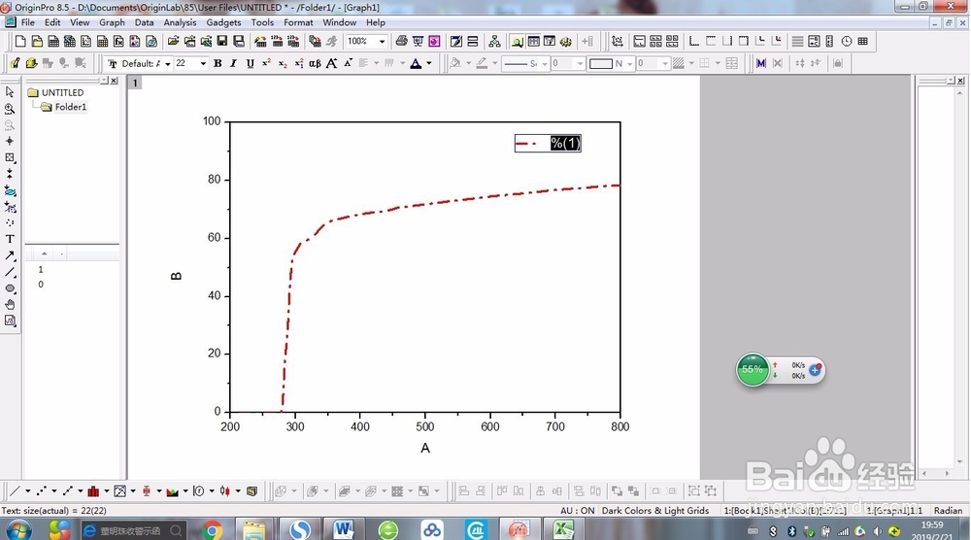Viewport: 971px width, 540px height.
Task: Open the Analysis menu
Action: 180,22
